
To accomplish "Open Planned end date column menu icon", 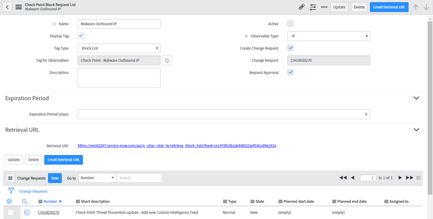I will click(334, 202).
